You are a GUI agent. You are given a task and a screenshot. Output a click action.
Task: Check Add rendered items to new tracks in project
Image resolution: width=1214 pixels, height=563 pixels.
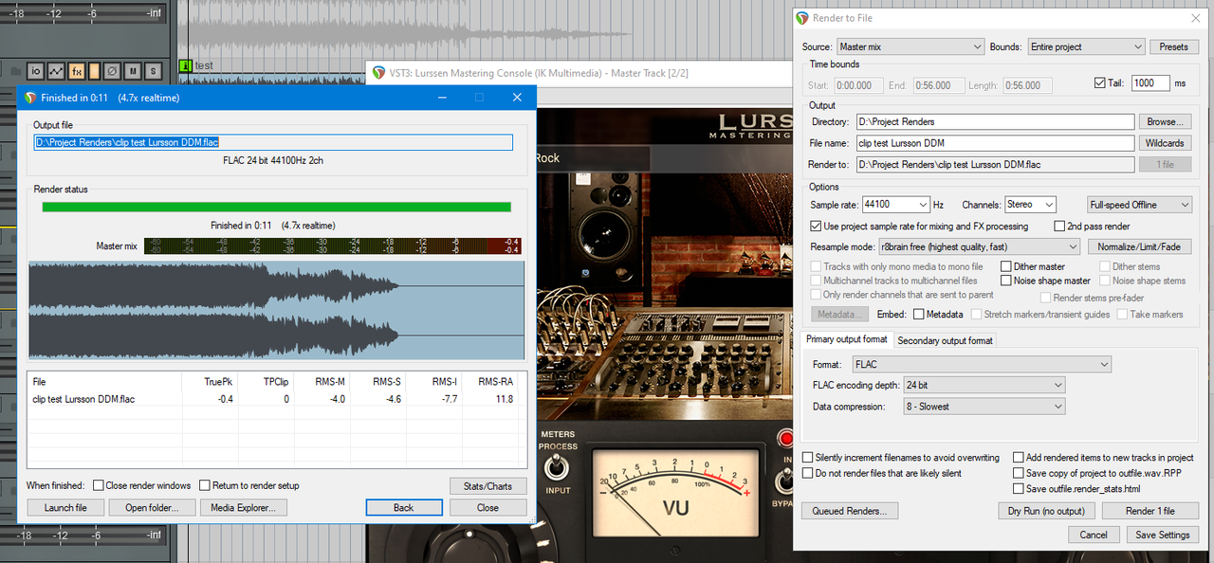click(x=1019, y=458)
